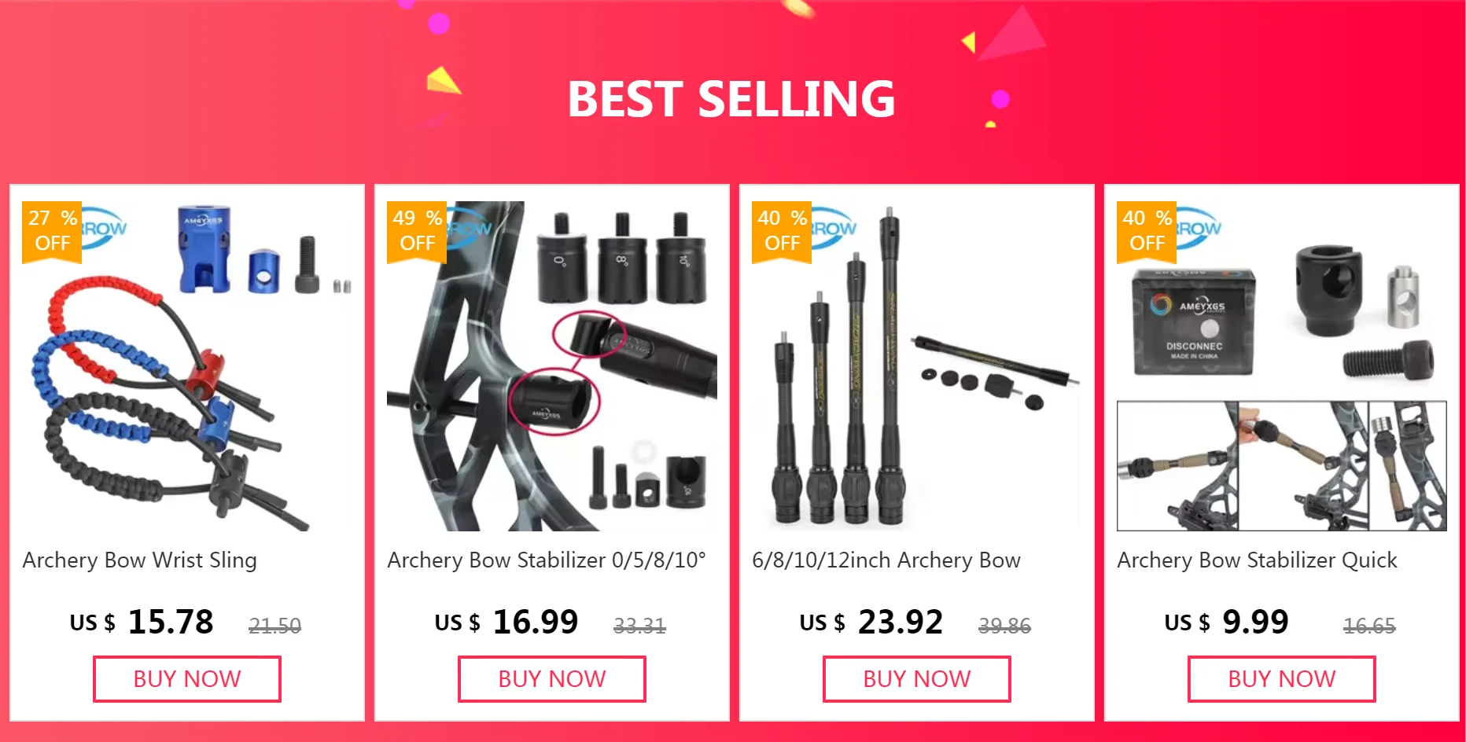Click the crossed-out 33.31 original price
Image resolution: width=1466 pixels, height=742 pixels.
[639, 626]
